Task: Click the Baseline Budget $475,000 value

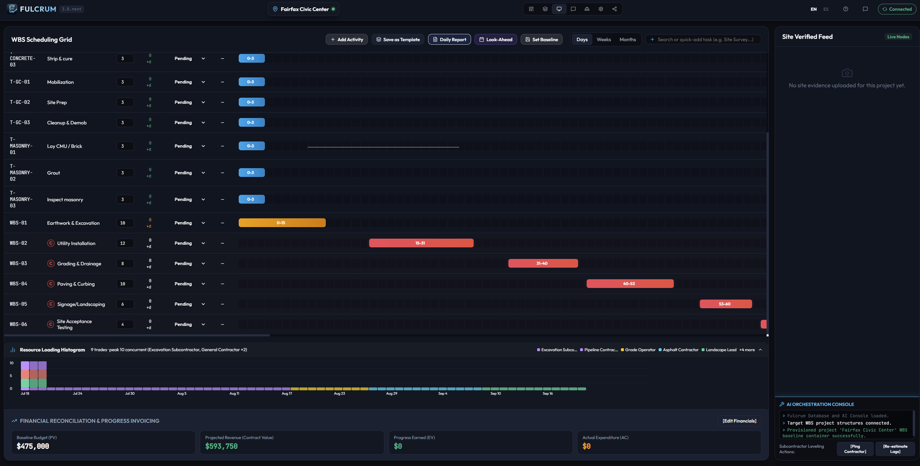Action: (x=33, y=446)
